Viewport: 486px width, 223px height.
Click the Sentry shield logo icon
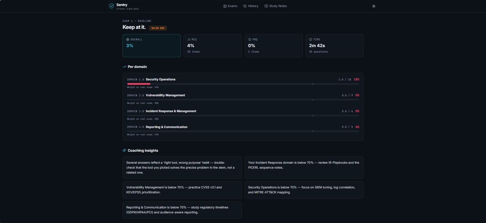click(111, 6)
